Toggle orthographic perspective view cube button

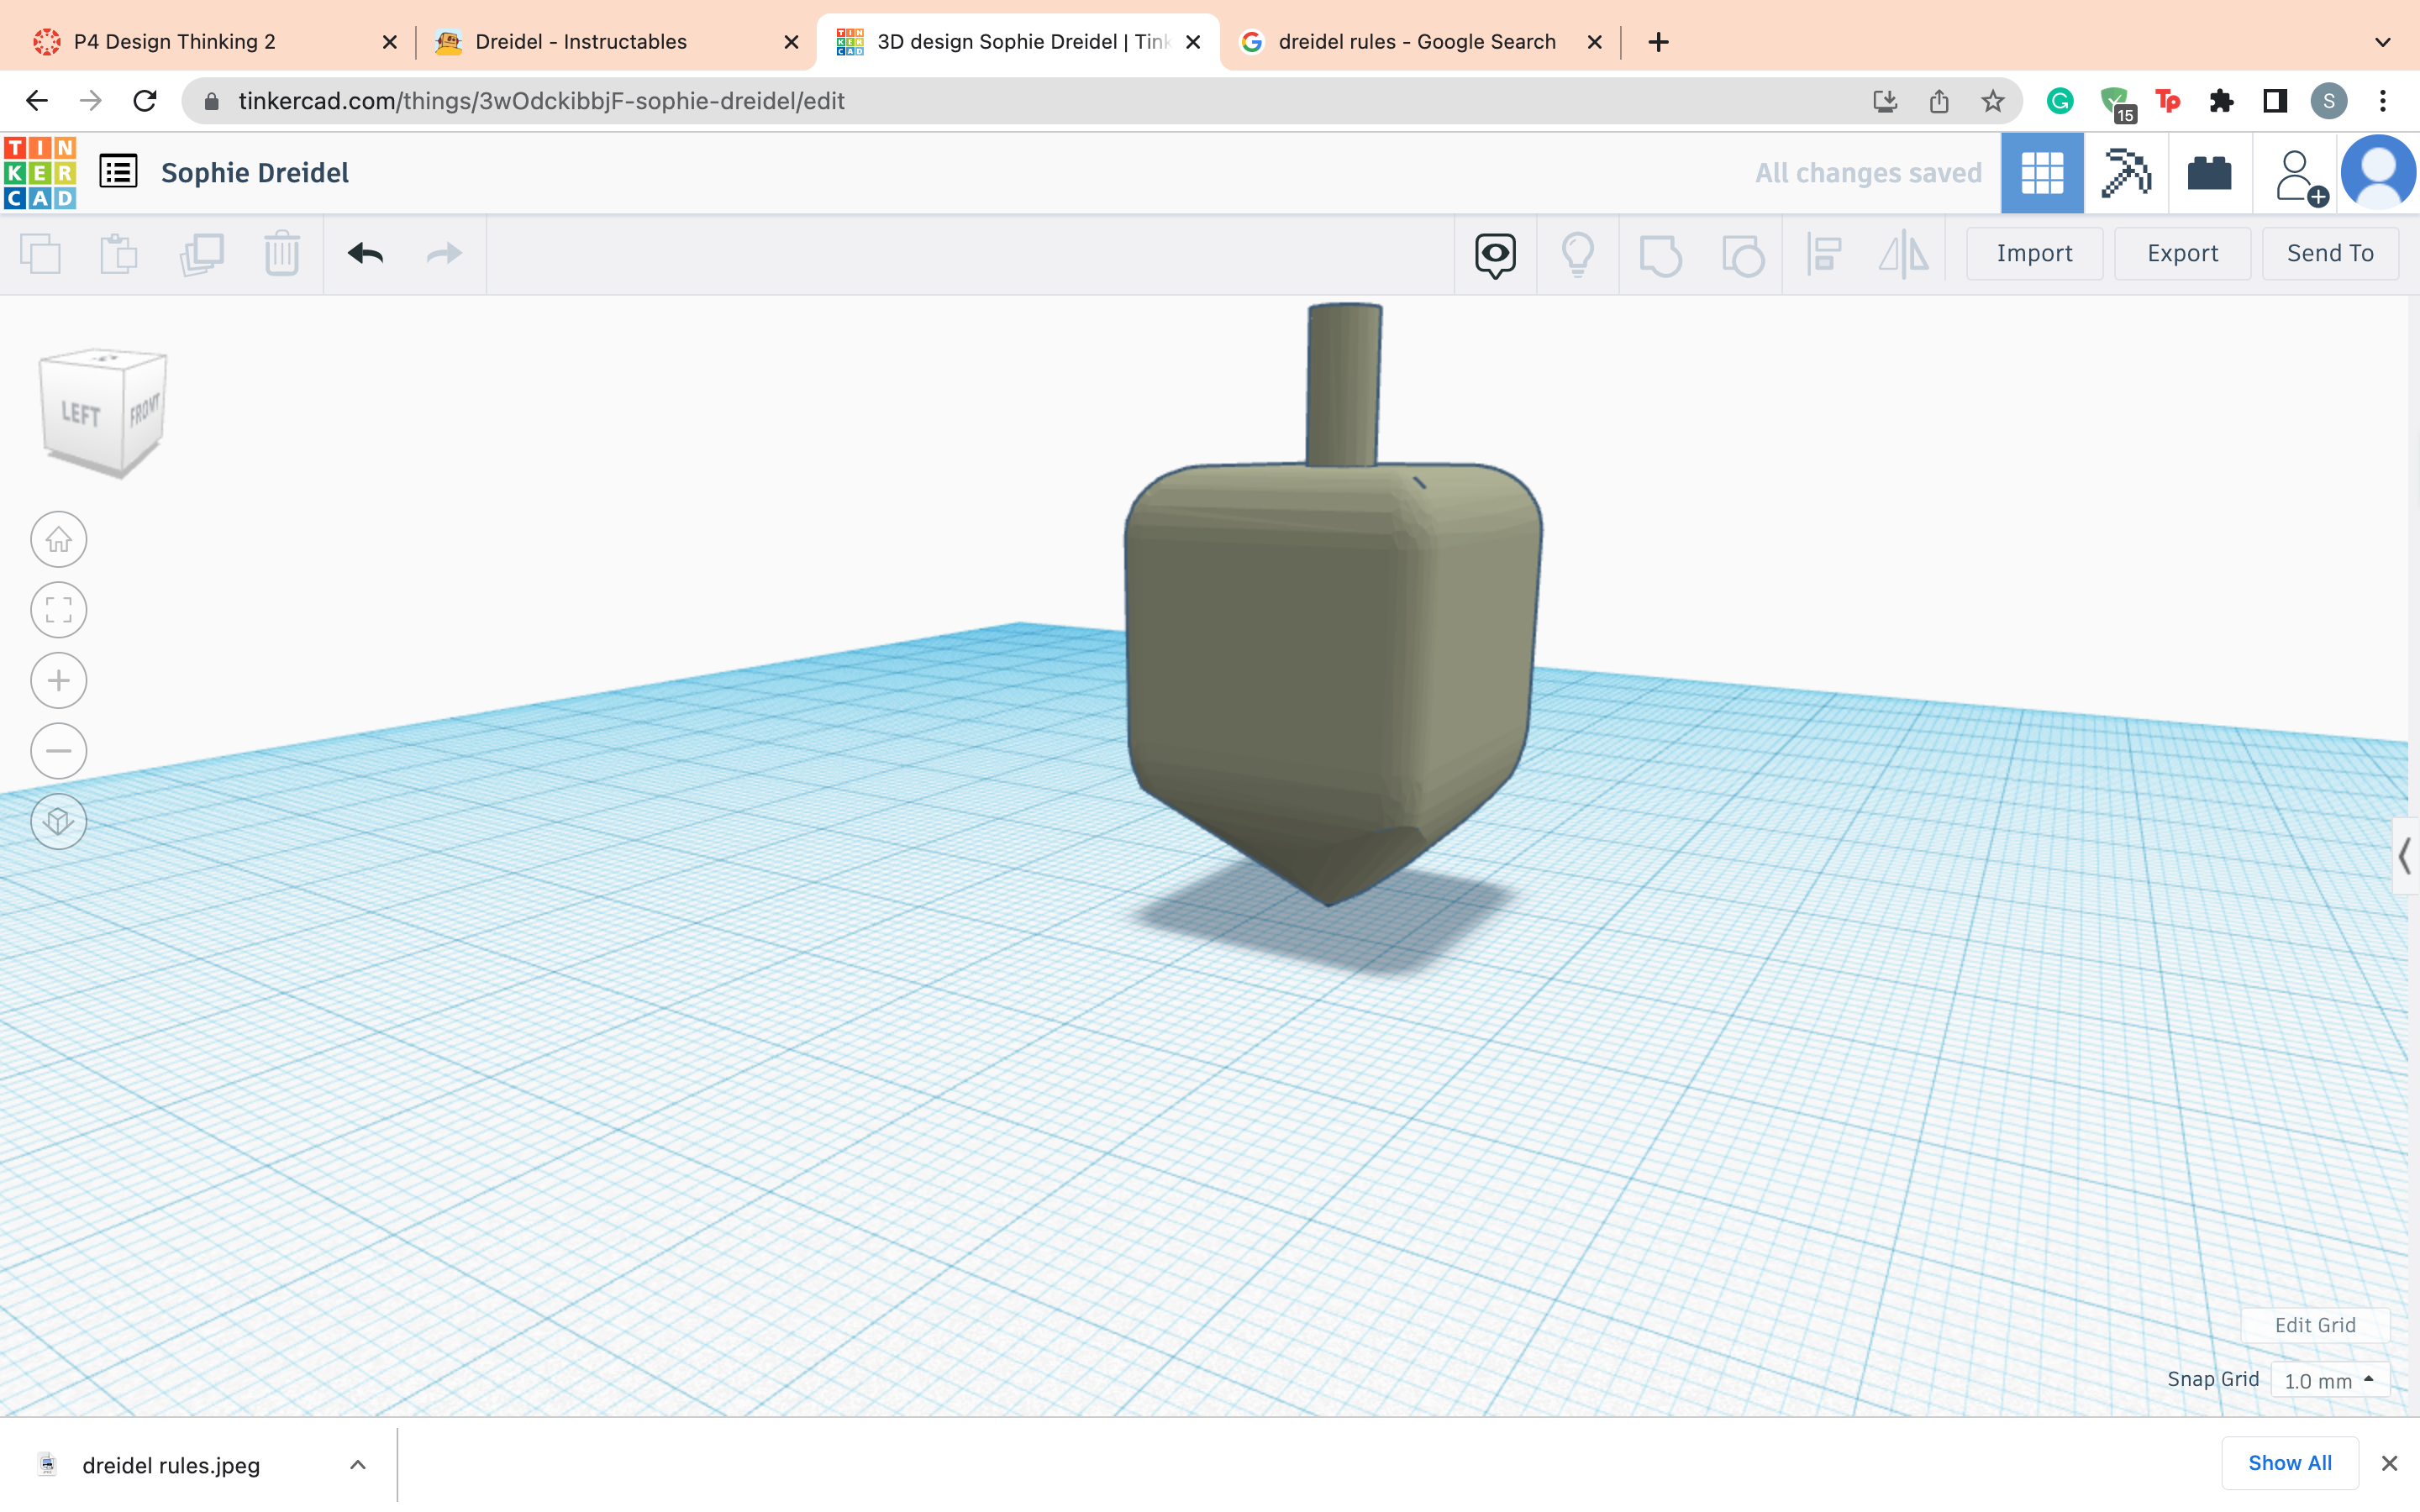(x=59, y=821)
